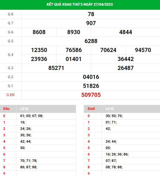Click the G.6 number 8930
The width and height of the screenshot is (160, 176).
click(x=74, y=32)
